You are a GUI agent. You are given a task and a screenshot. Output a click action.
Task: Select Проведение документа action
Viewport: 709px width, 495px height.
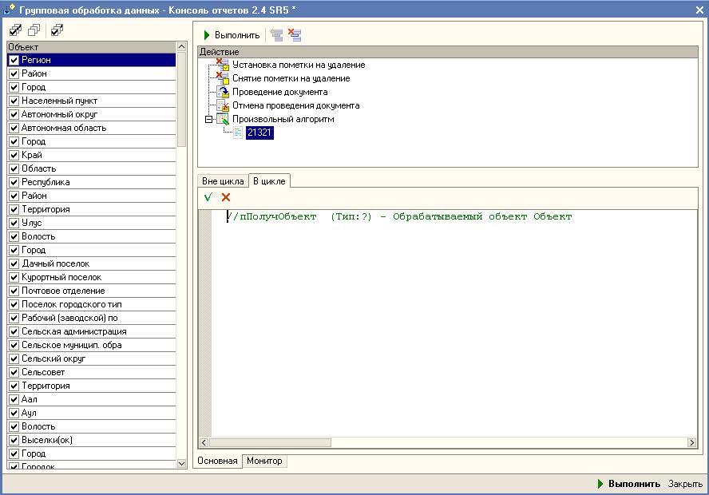(x=280, y=92)
